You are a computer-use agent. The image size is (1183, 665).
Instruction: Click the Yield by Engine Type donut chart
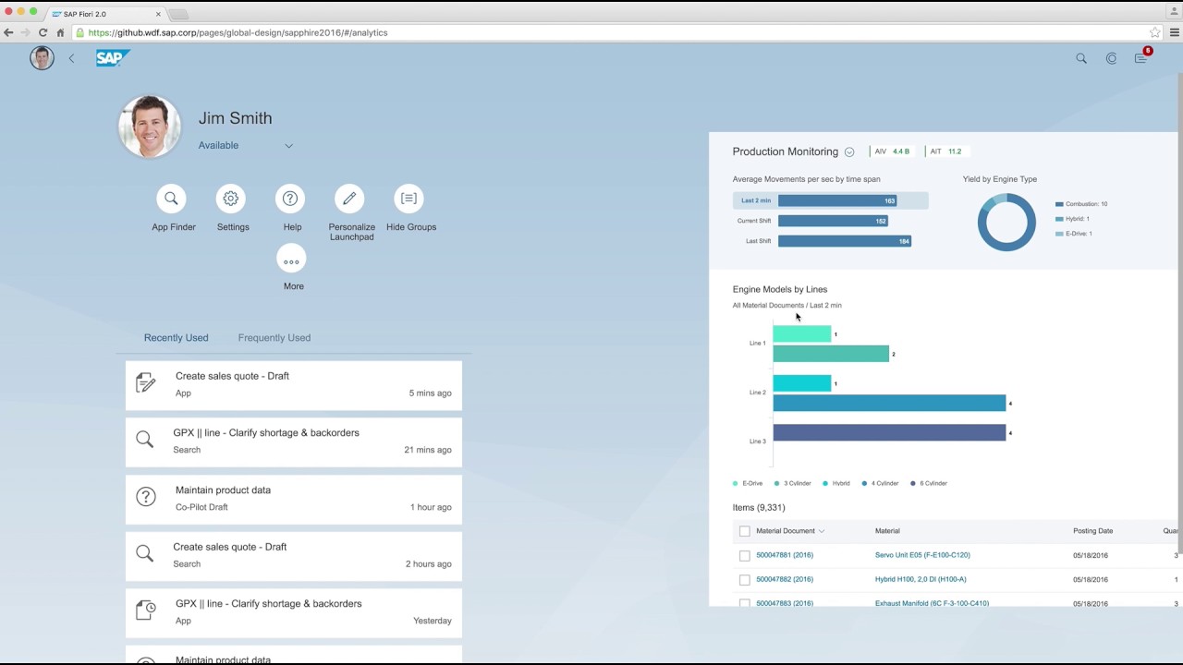click(x=1006, y=222)
